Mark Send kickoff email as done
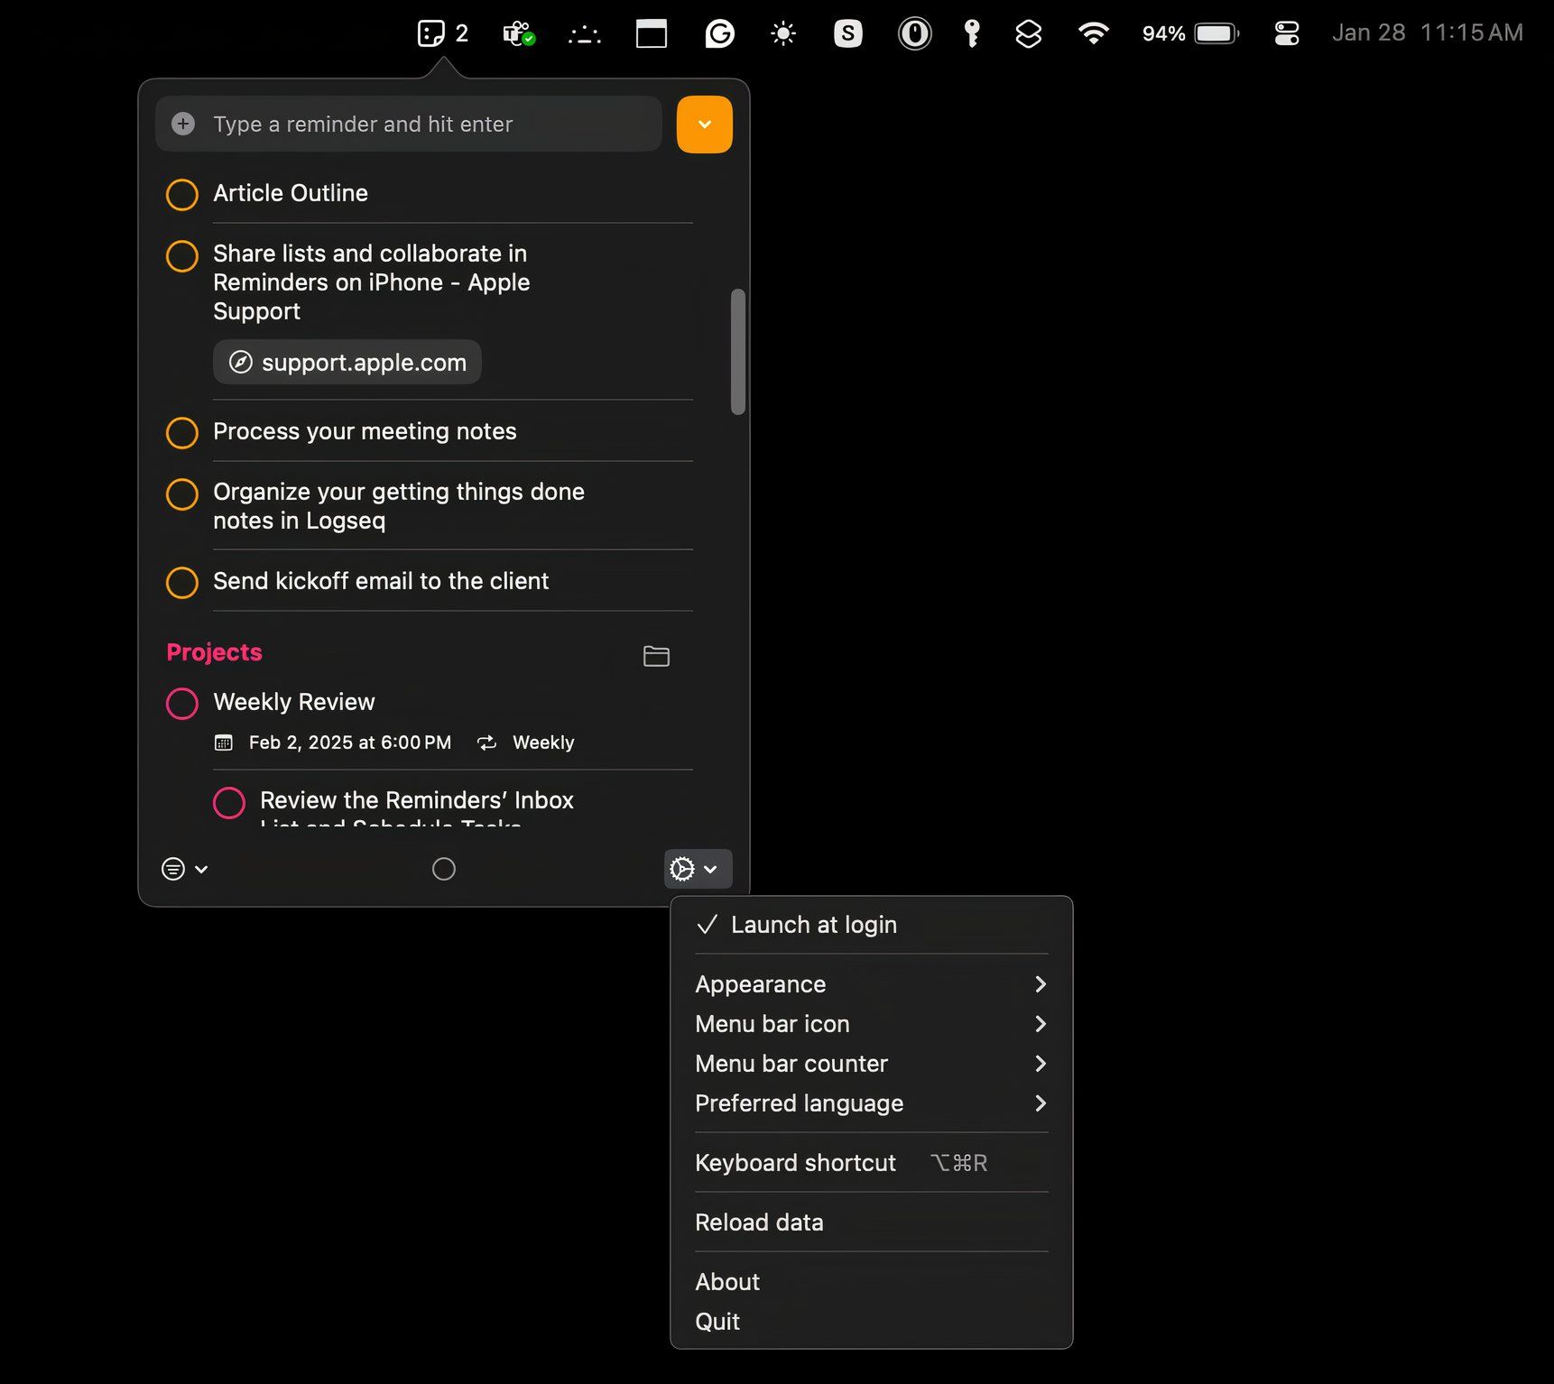This screenshot has width=1554, height=1384. click(x=182, y=582)
